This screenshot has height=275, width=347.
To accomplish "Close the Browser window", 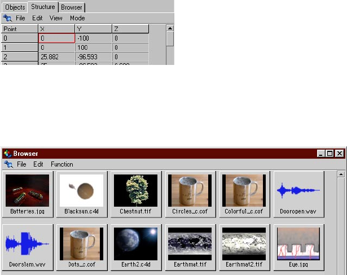I will tap(340, 154).
